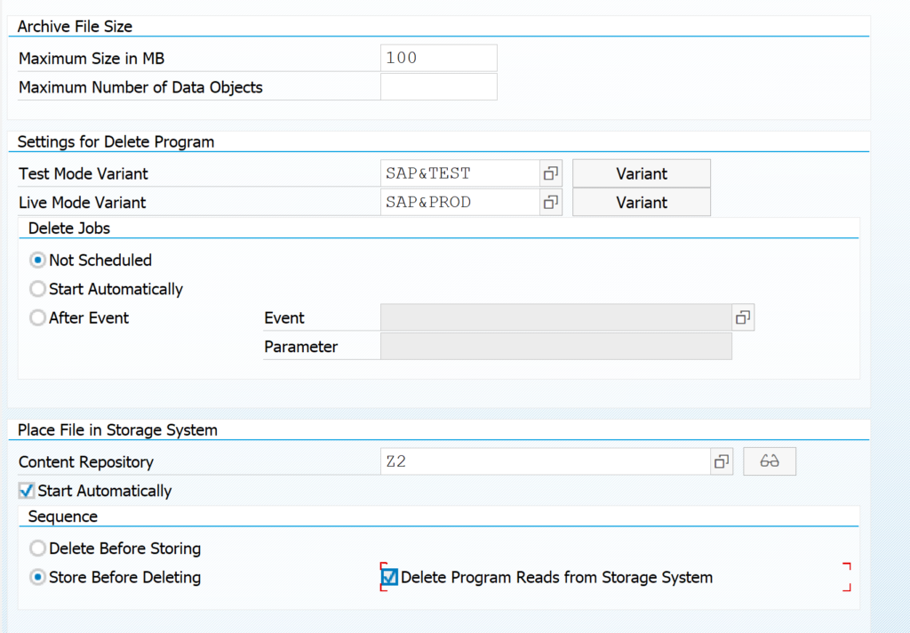Click the Maximum Number of Data Objects field
910x633 pixels.
438,86
